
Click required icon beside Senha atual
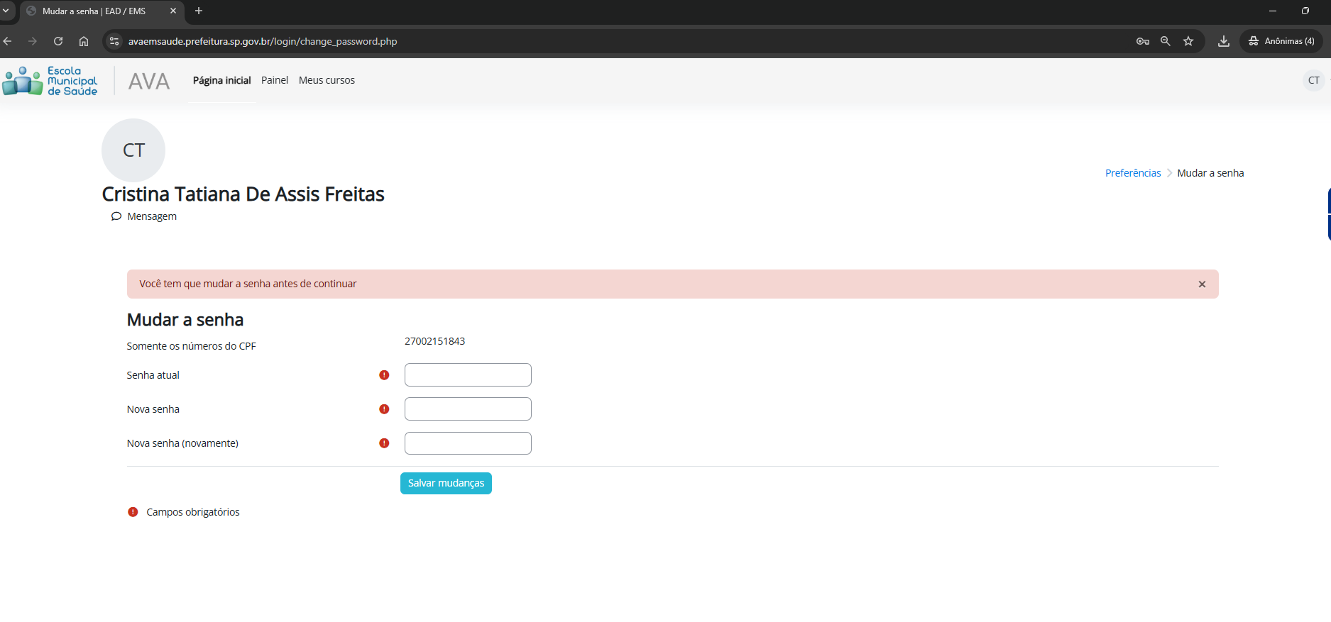point(384,375)
